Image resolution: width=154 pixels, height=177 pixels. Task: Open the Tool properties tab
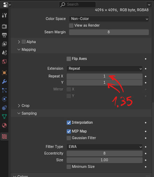[4, 15]
